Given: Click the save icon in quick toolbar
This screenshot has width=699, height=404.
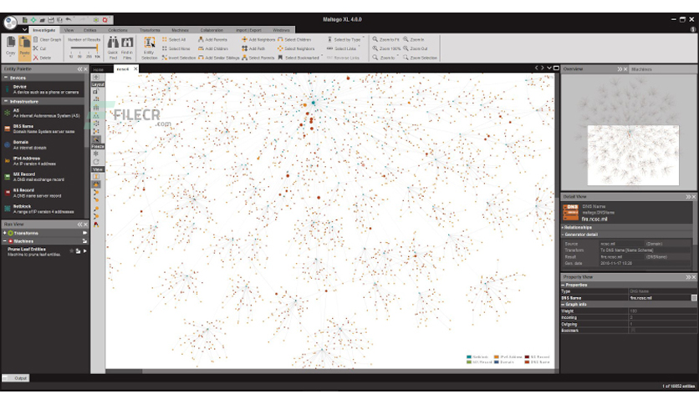Looking at the screenshot, I should pos(51,20).
